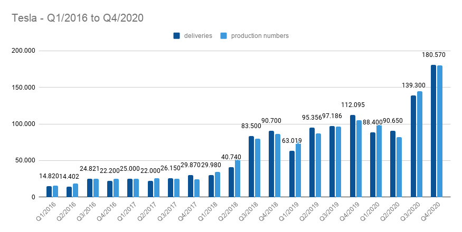Click the production numbers legend color swatch

(224, 36)
